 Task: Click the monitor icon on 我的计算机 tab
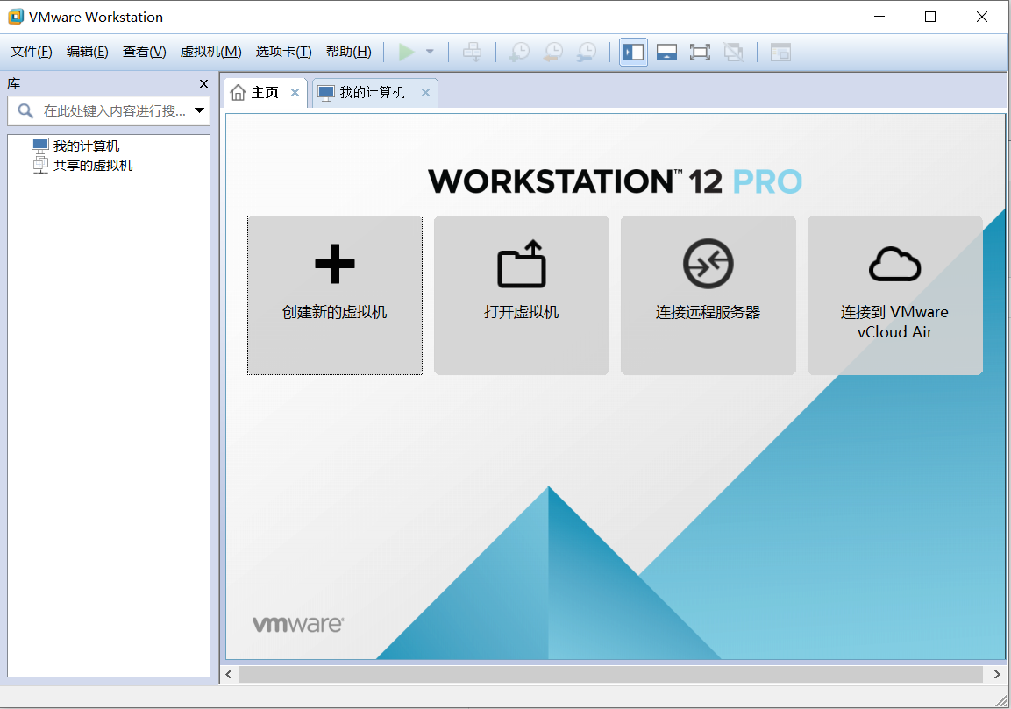coord(326,93)
